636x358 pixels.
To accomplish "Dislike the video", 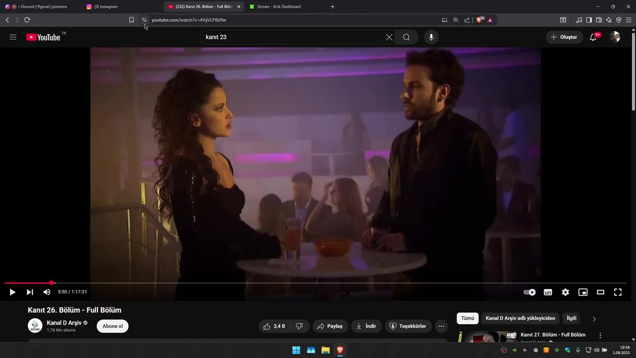I will (300, 326).
